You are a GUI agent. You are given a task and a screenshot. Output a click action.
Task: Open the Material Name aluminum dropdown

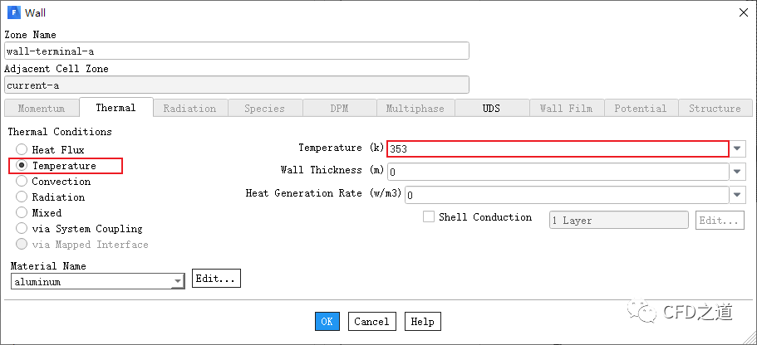(x=177, y=282)
